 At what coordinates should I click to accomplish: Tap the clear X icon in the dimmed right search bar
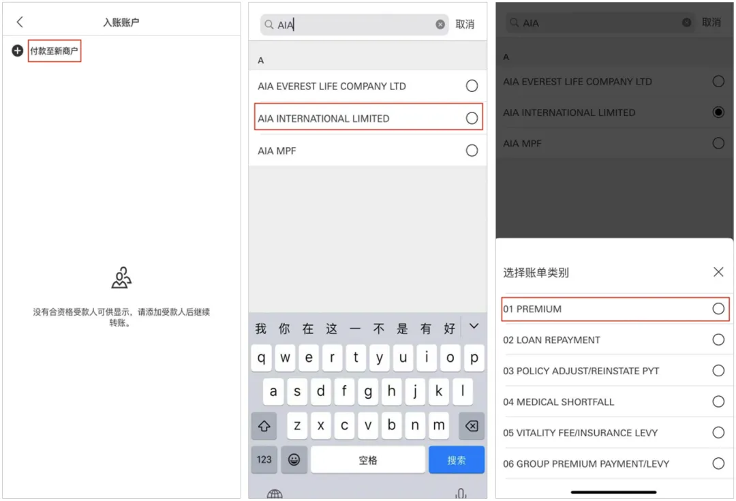(686, 22)
